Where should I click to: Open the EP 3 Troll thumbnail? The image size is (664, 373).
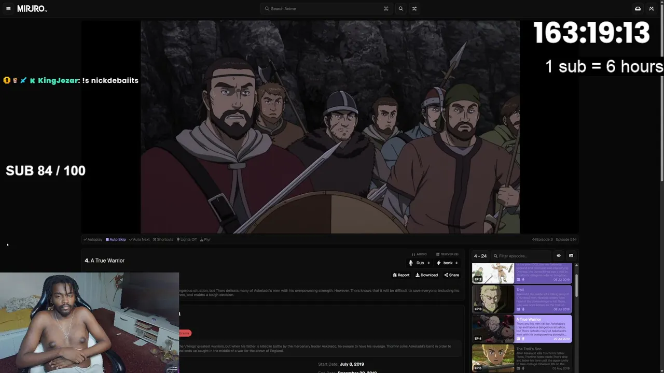[x=493, y=299]
